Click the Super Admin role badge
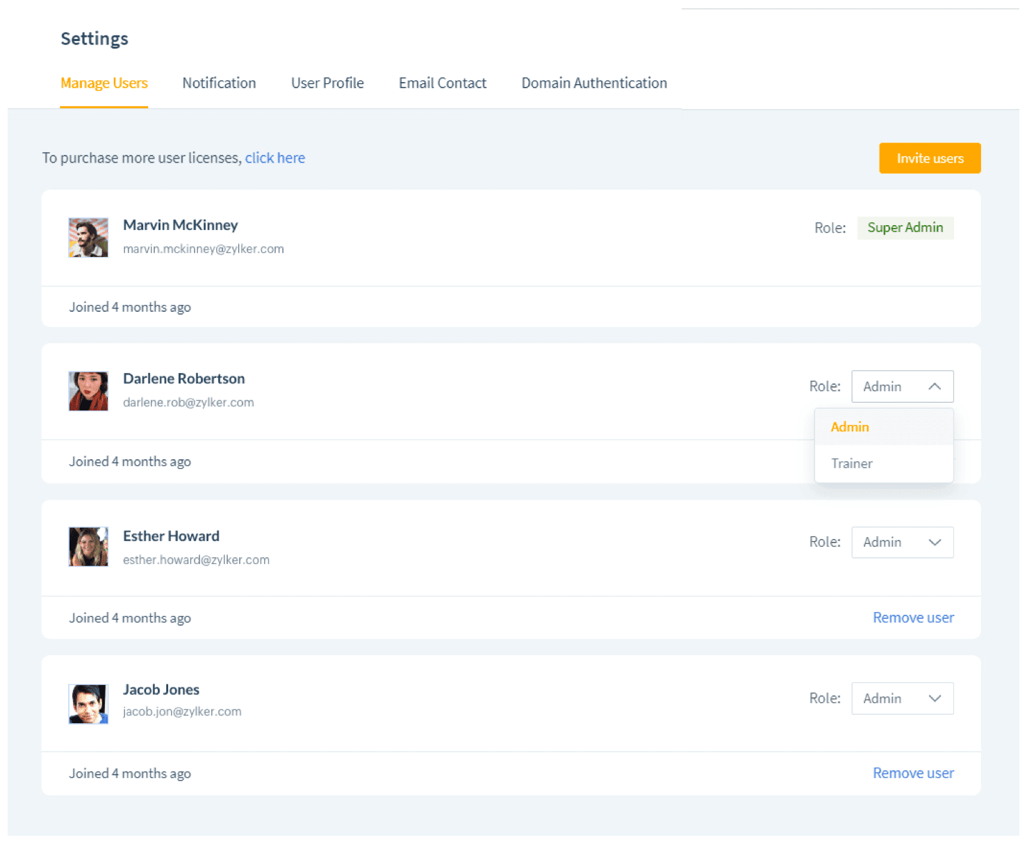The image size is (1027, 844). tap(905, 228)
